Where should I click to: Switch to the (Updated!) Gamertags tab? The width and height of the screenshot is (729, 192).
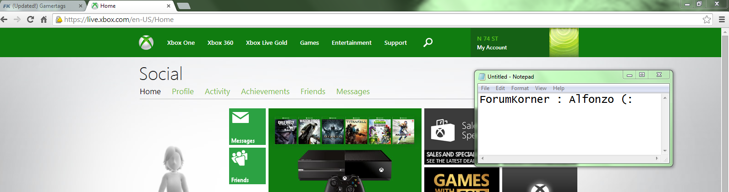41,6
